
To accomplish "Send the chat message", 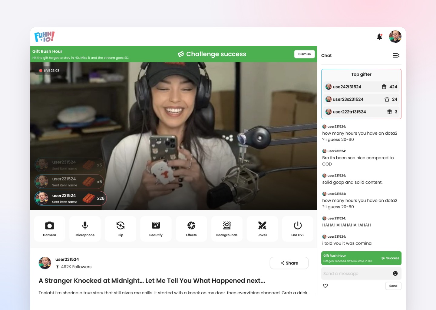I will coord(393,286).
